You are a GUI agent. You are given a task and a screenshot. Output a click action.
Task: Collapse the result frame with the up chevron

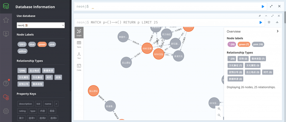coord(266,16)
